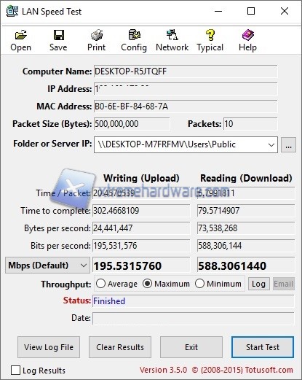Image resolution: width=302 pixels, height=380 pixels.
Task: Click the Packets count field
Action: [250, 124]
